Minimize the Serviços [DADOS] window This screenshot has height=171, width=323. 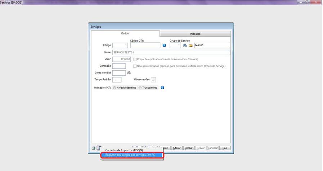pos(301,2)
